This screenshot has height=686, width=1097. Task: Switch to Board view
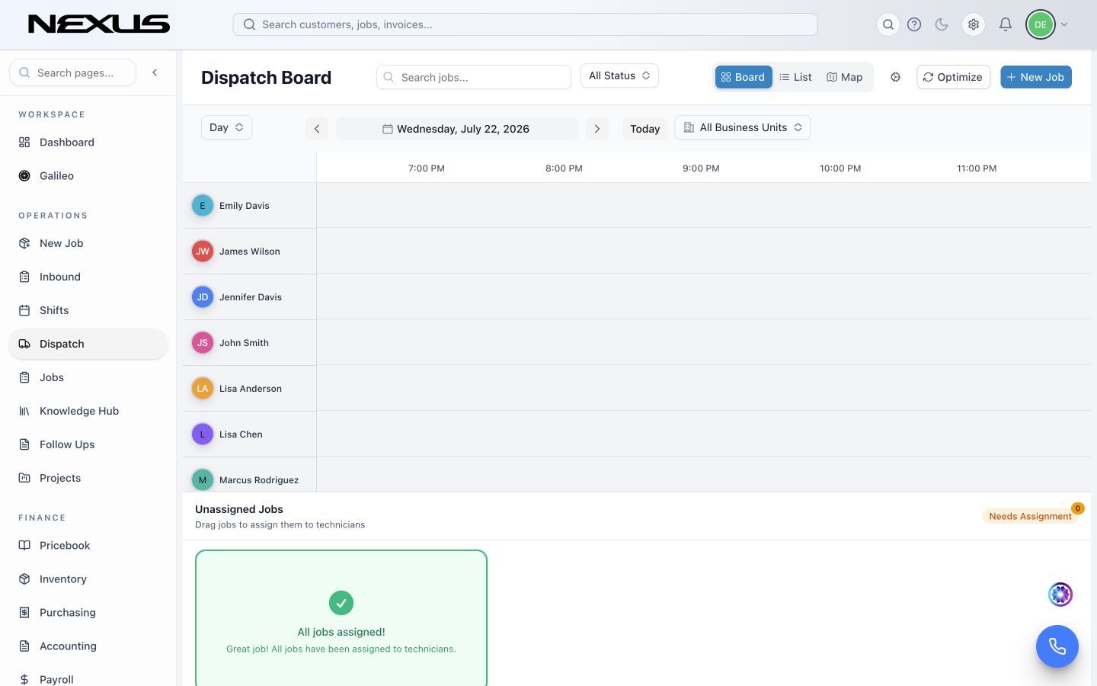pyautogui.click(x=744, y=77)
